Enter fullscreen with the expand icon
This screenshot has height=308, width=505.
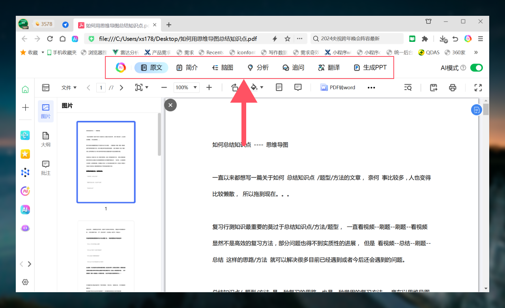pos(478,88)
